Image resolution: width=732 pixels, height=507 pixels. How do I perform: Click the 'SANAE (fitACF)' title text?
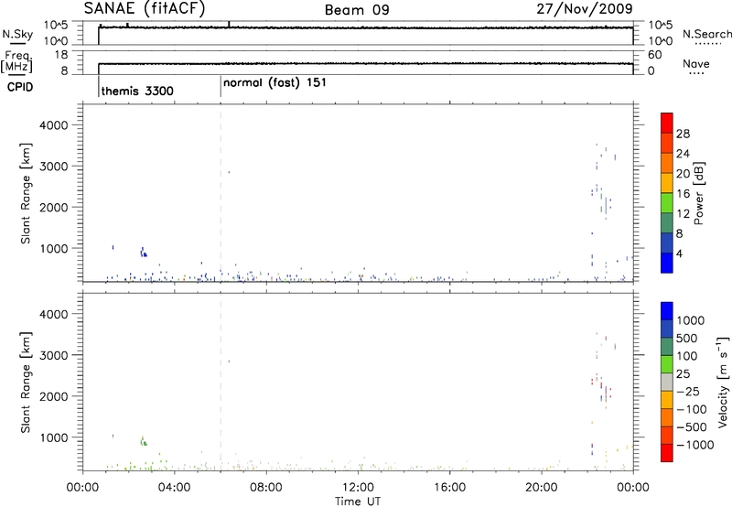(x=145, y=8)
